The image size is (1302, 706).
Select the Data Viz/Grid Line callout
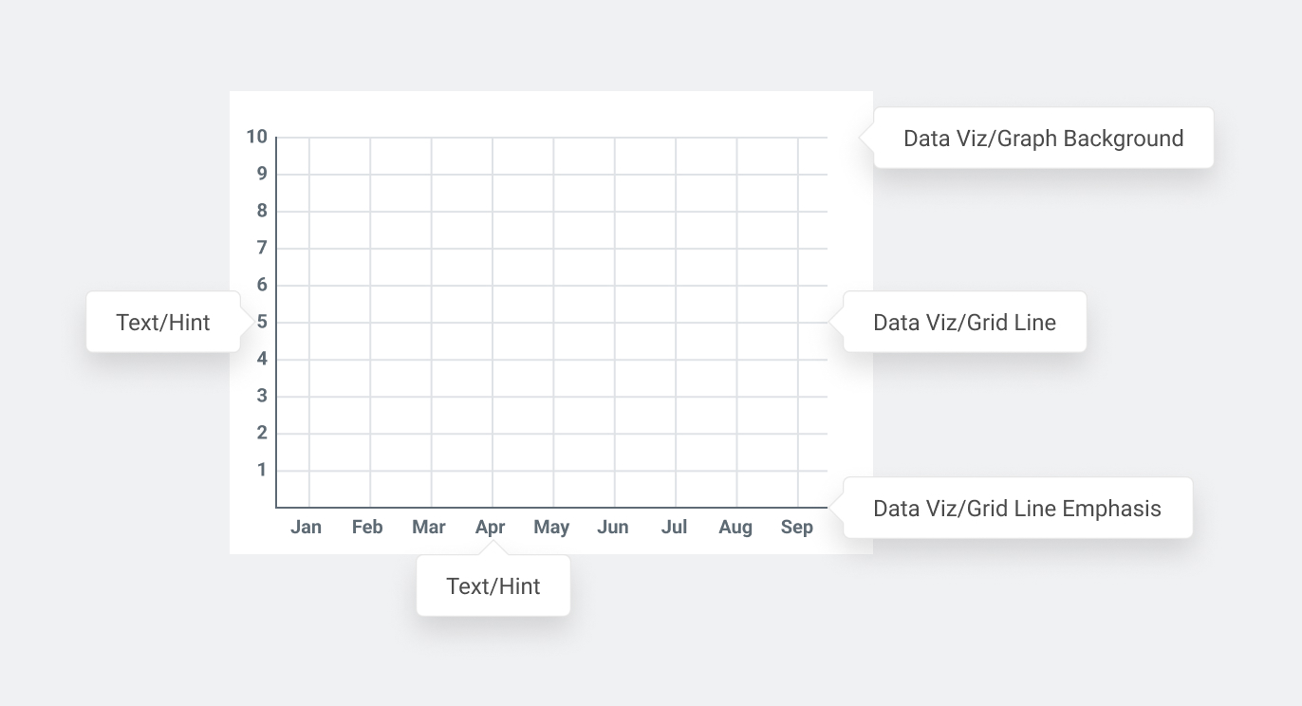coord(964,323)
